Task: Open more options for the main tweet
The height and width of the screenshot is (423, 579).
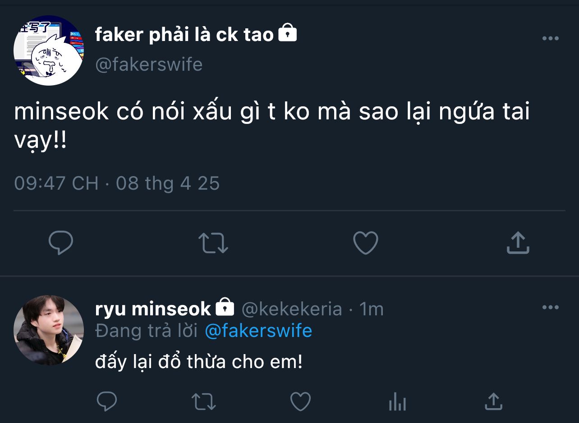Action: pos(550,38)
